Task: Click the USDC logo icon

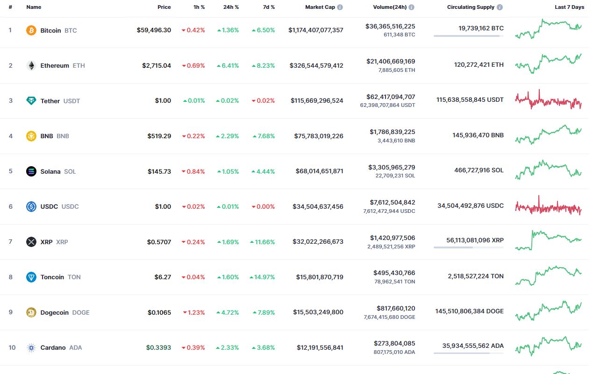Action: 31,206
